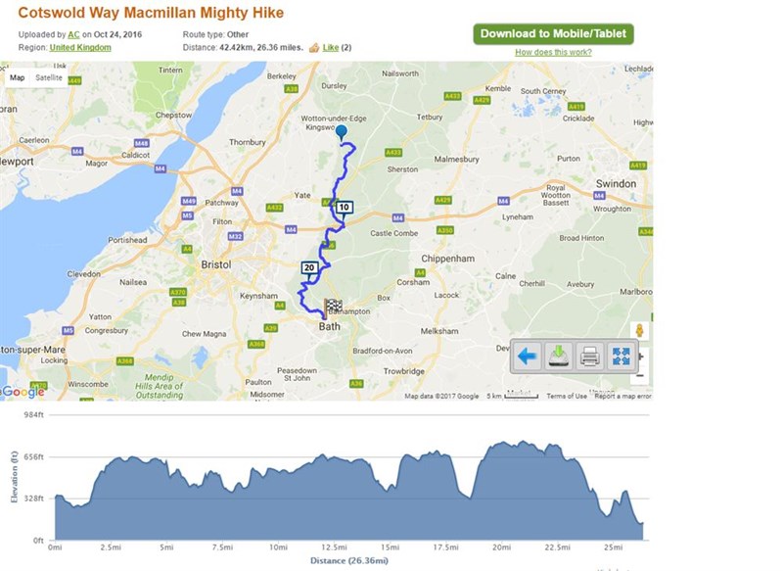Click the mile 10 route marker
The image size is (783, 571).
(344, 208)
